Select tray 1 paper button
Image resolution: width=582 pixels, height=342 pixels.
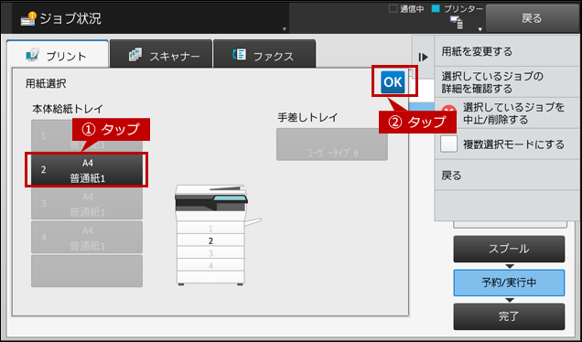[x=87, y=135]
